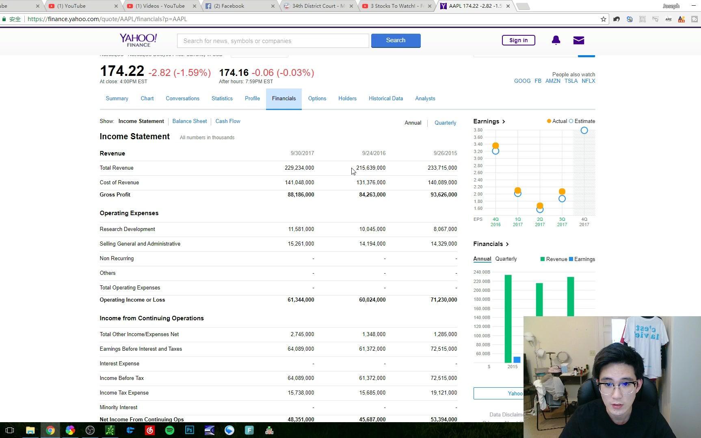This screenshot has width=701, height=438.
Task: Open the Holders tab
Action: pyautogui.click(x=347, y=99)
